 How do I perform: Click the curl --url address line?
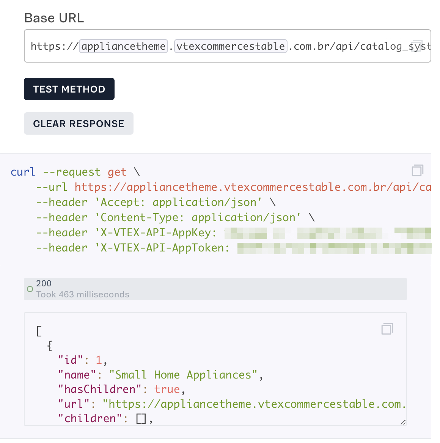coord(233,187)
